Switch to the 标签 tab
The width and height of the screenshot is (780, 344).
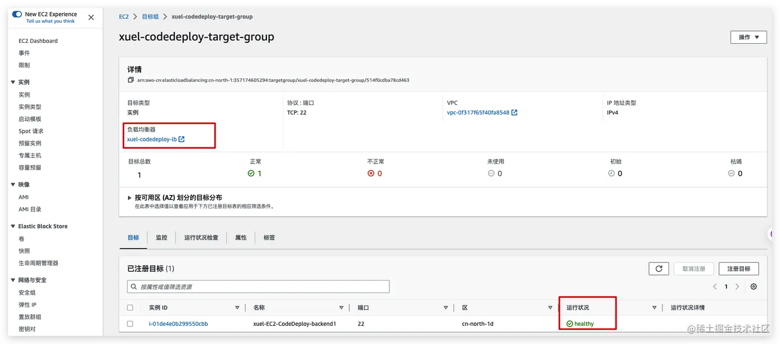269,238
